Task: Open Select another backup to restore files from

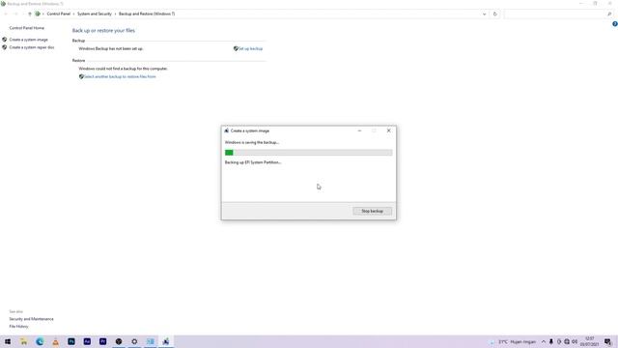Action: (x=120, y=76)
